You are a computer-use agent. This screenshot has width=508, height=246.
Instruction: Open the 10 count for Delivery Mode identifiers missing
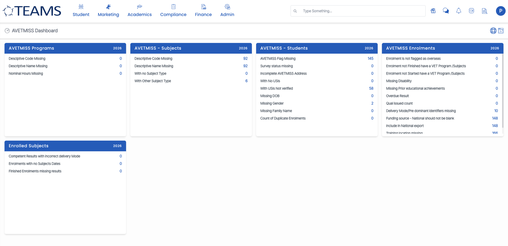pos(496,111)
